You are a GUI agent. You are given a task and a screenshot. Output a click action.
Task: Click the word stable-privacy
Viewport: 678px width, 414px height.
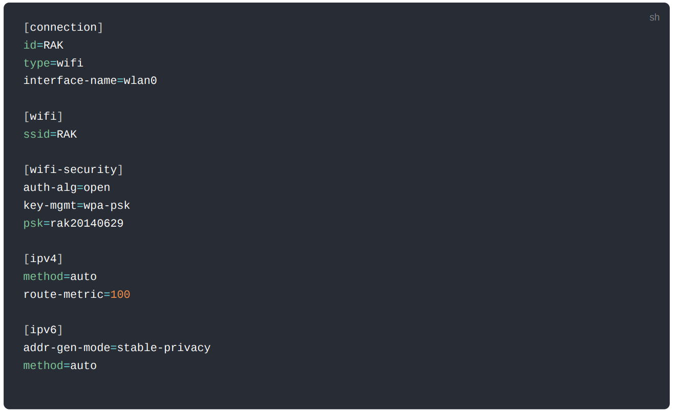pos(164,348)
